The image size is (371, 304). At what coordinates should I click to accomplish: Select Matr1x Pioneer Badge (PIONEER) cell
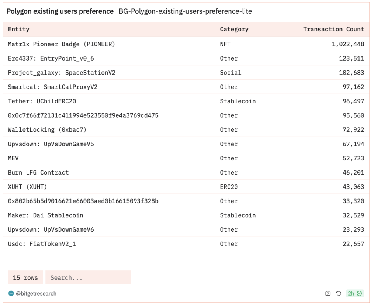click(62, 44)
